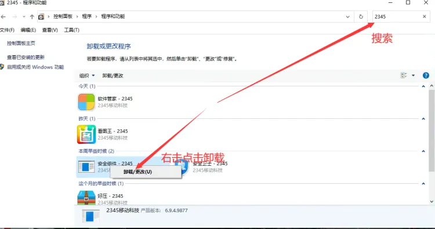Change view layout icon in toolbar
This screenshot has width=435, height=229.
404,75
